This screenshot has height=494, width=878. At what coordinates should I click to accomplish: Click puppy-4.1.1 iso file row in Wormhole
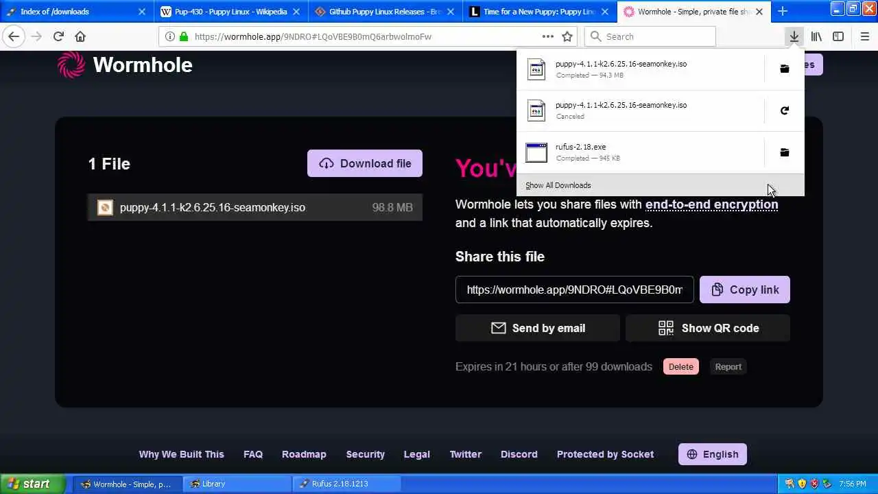[255, 207]
